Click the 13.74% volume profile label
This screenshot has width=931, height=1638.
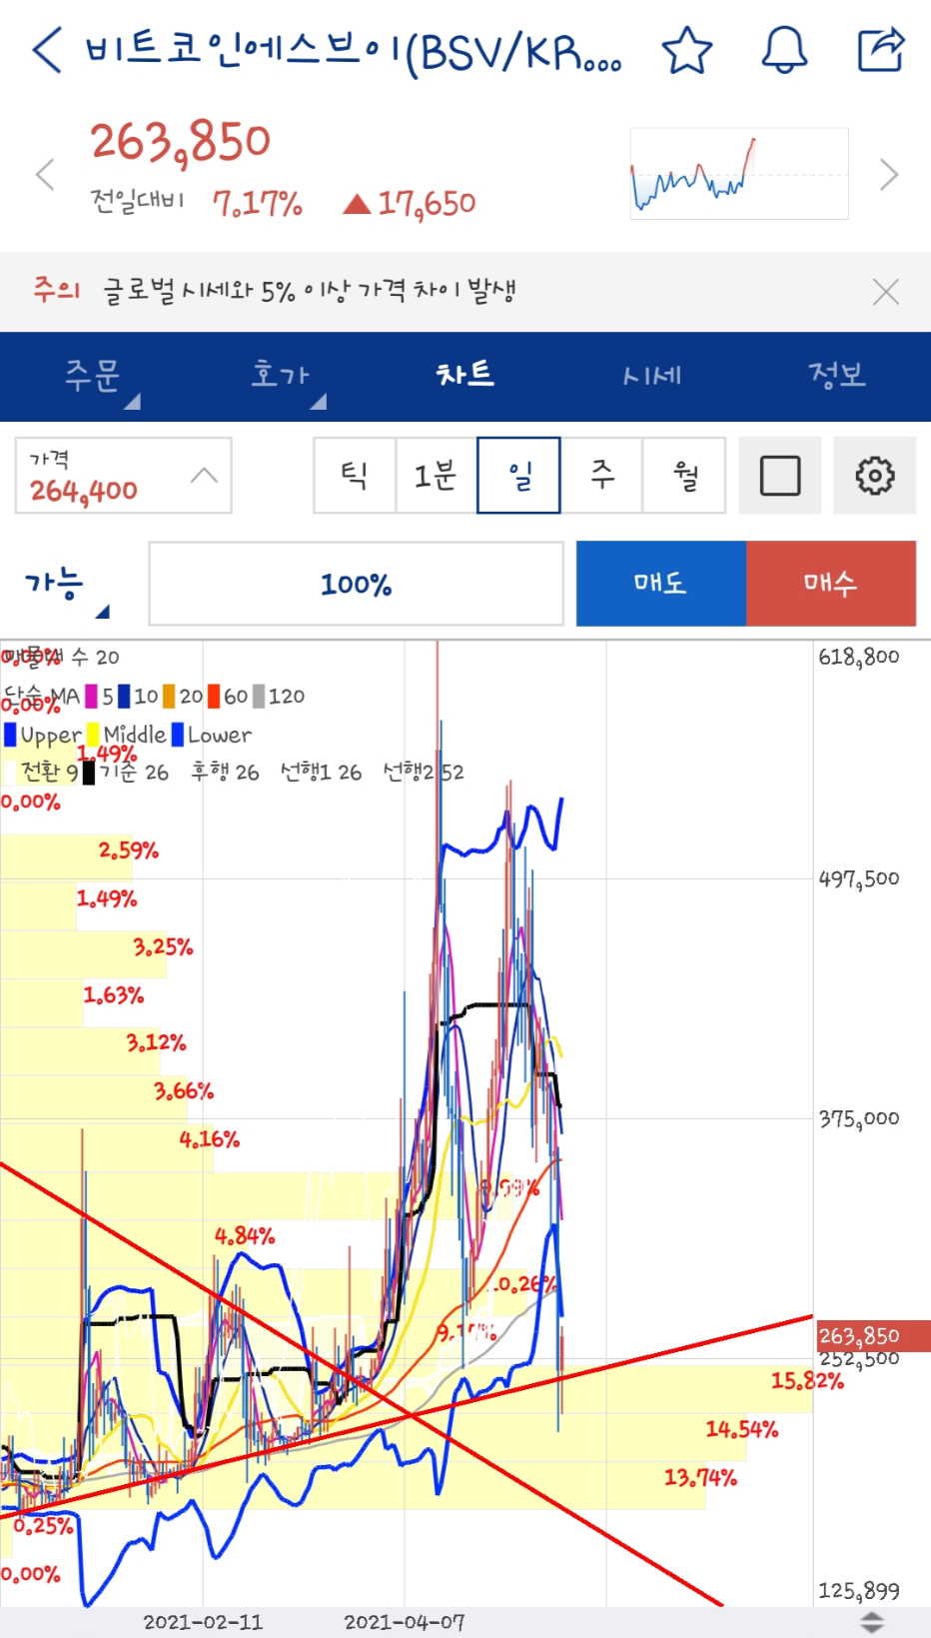pyautogui.click(x=701, y=1477)
